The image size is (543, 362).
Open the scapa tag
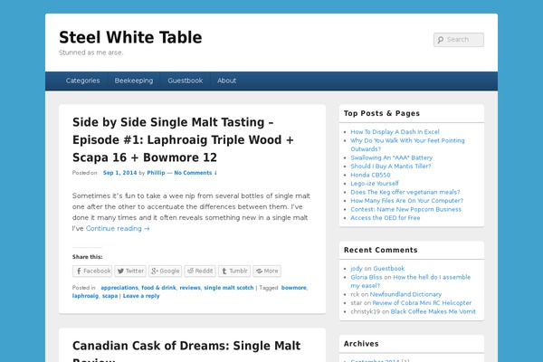click(110, 296)
